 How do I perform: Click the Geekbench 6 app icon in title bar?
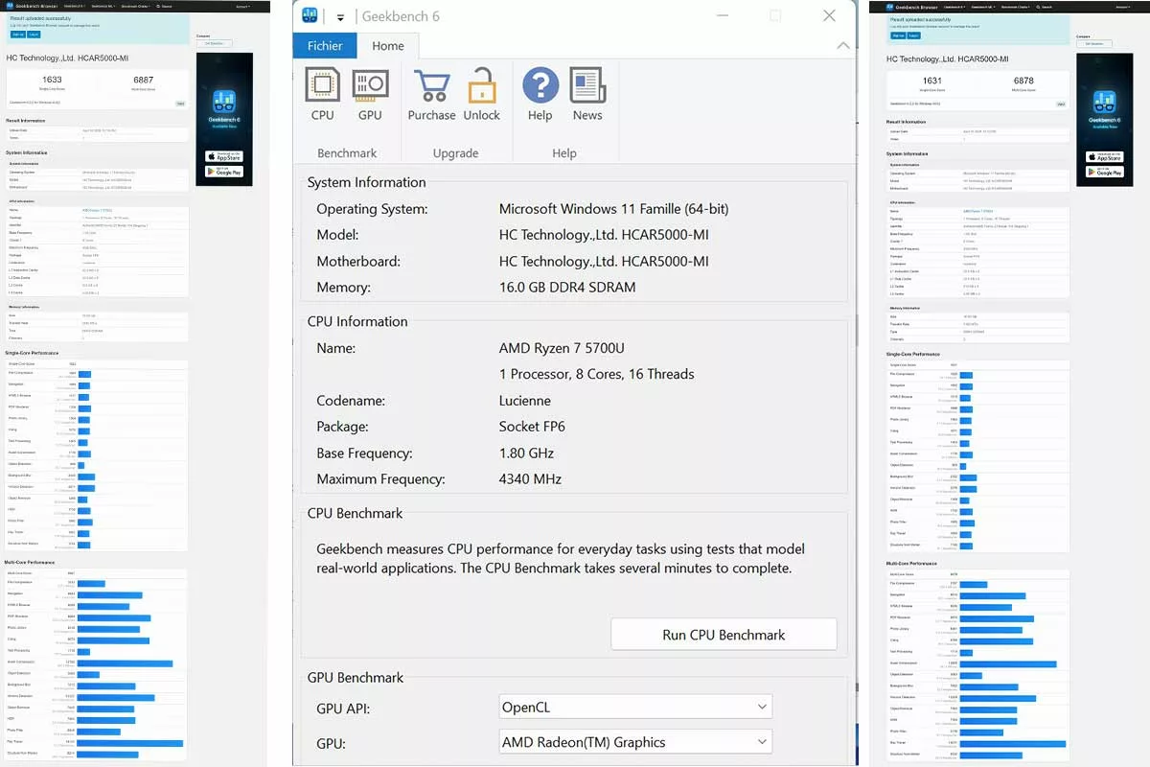point(311,15)
